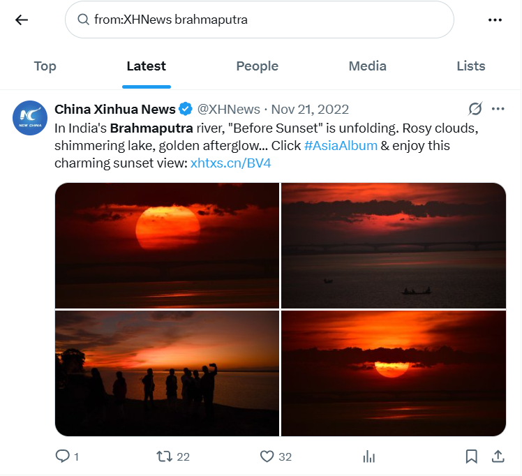
Task: View tweet analytics icon
Action: (369, 456)
